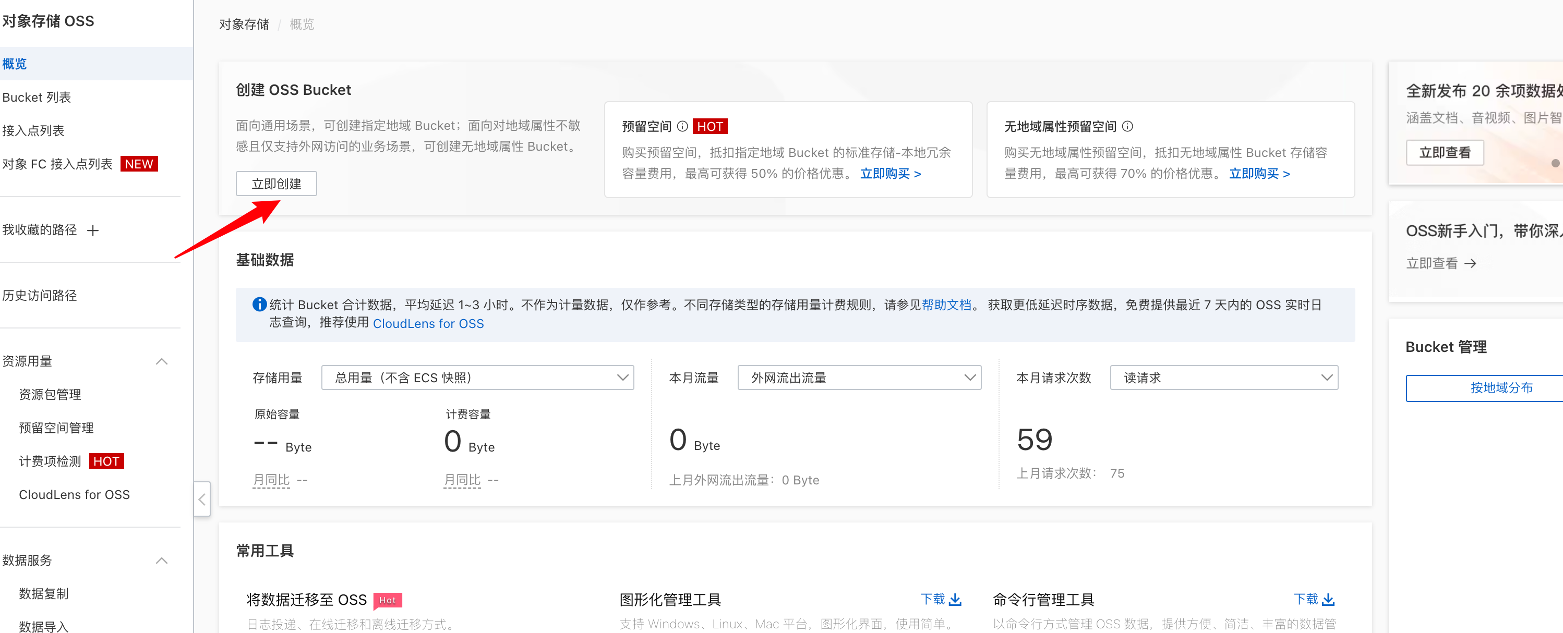Click the blue info icon in the statistics notice
The image size is (1563, 633).
[x=259, y=305]
